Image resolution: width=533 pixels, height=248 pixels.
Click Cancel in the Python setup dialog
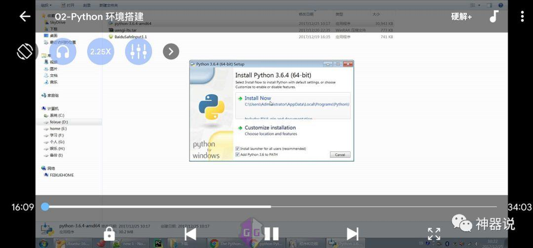click(x=340, y=155)
